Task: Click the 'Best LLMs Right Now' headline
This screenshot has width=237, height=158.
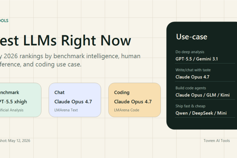Action: coord(66,40)
